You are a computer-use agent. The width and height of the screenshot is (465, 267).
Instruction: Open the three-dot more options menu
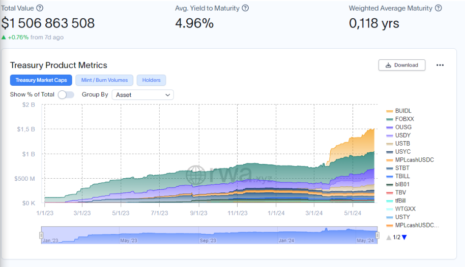point(440,65)
